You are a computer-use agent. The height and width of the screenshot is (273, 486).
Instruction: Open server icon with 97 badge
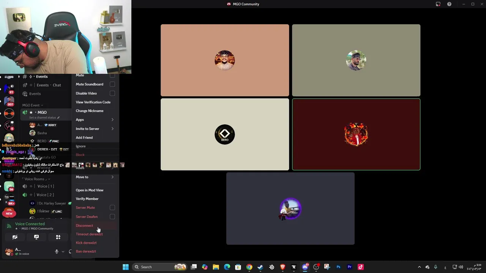[9, 88]
